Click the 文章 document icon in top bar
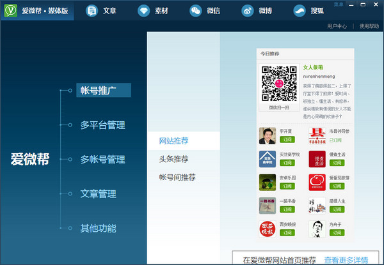Viewport: 384px width, 265px height. point(92,11)
